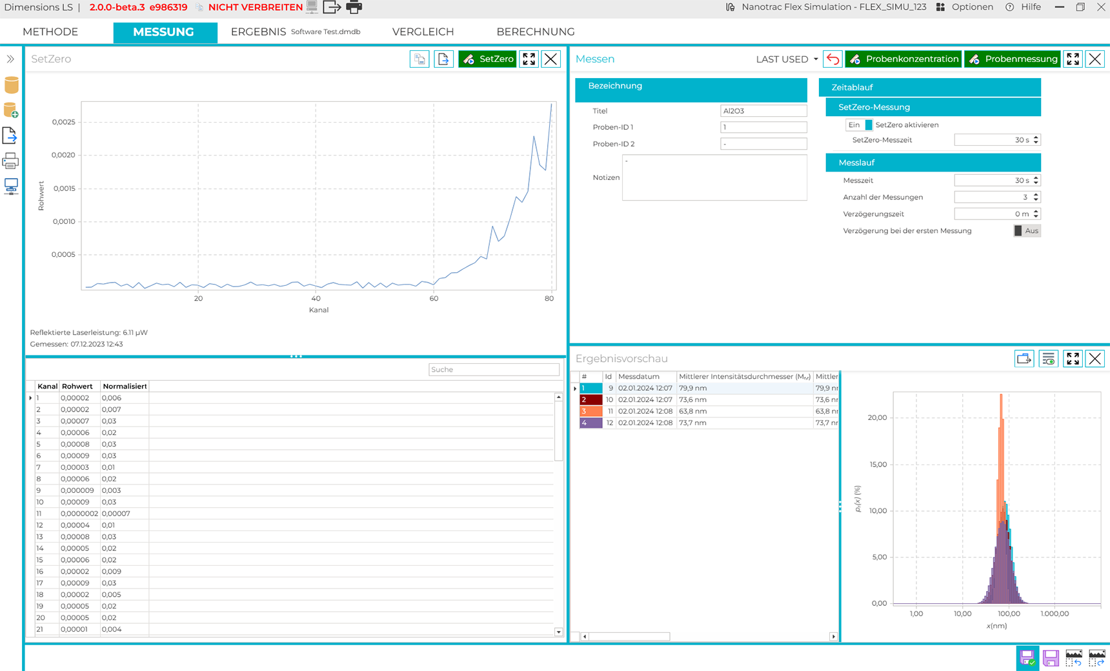The height and width of the screenshot is (671, 1110).
Task: Open the VERGLEICH tab
Action: coord(423,32)
